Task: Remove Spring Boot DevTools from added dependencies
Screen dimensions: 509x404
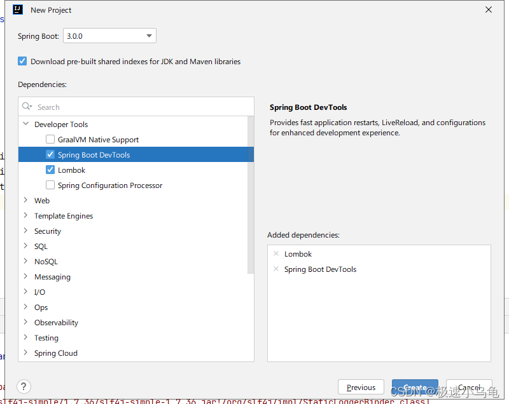Action: 276,269
